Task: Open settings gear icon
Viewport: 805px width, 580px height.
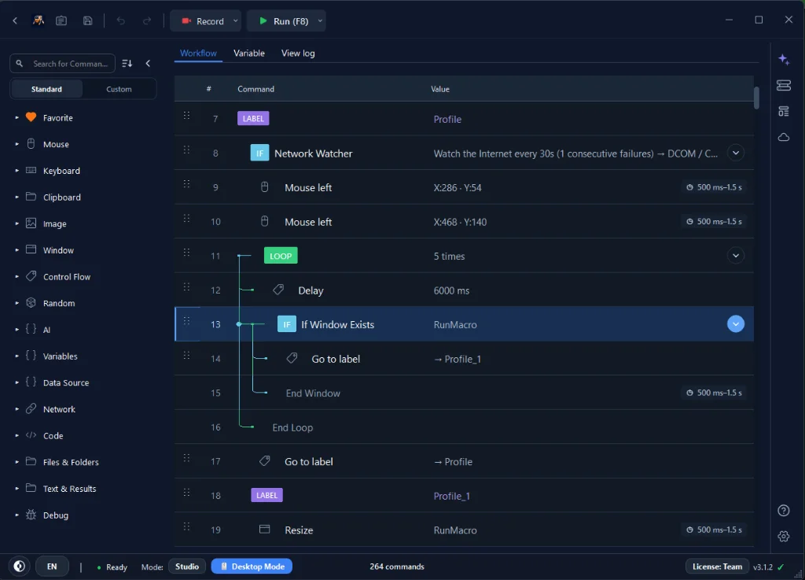Action: pyautogui.click(x=784, y=537)
